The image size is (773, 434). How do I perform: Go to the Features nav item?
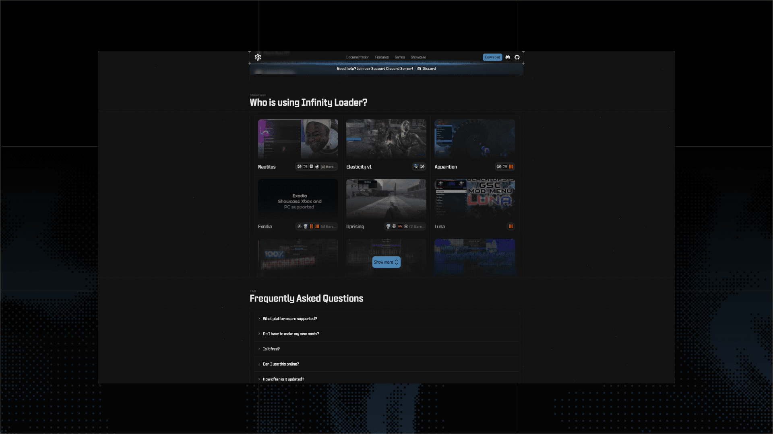382,57
